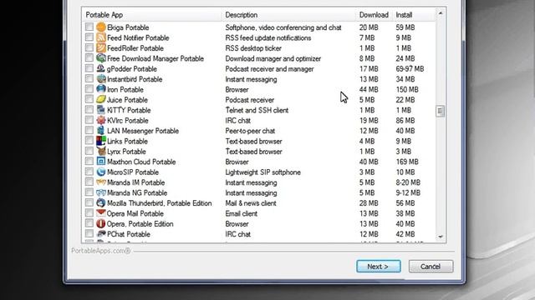
Task: Tick the Opera, Portable Edition checkbox
Action: tap(89, 223)
